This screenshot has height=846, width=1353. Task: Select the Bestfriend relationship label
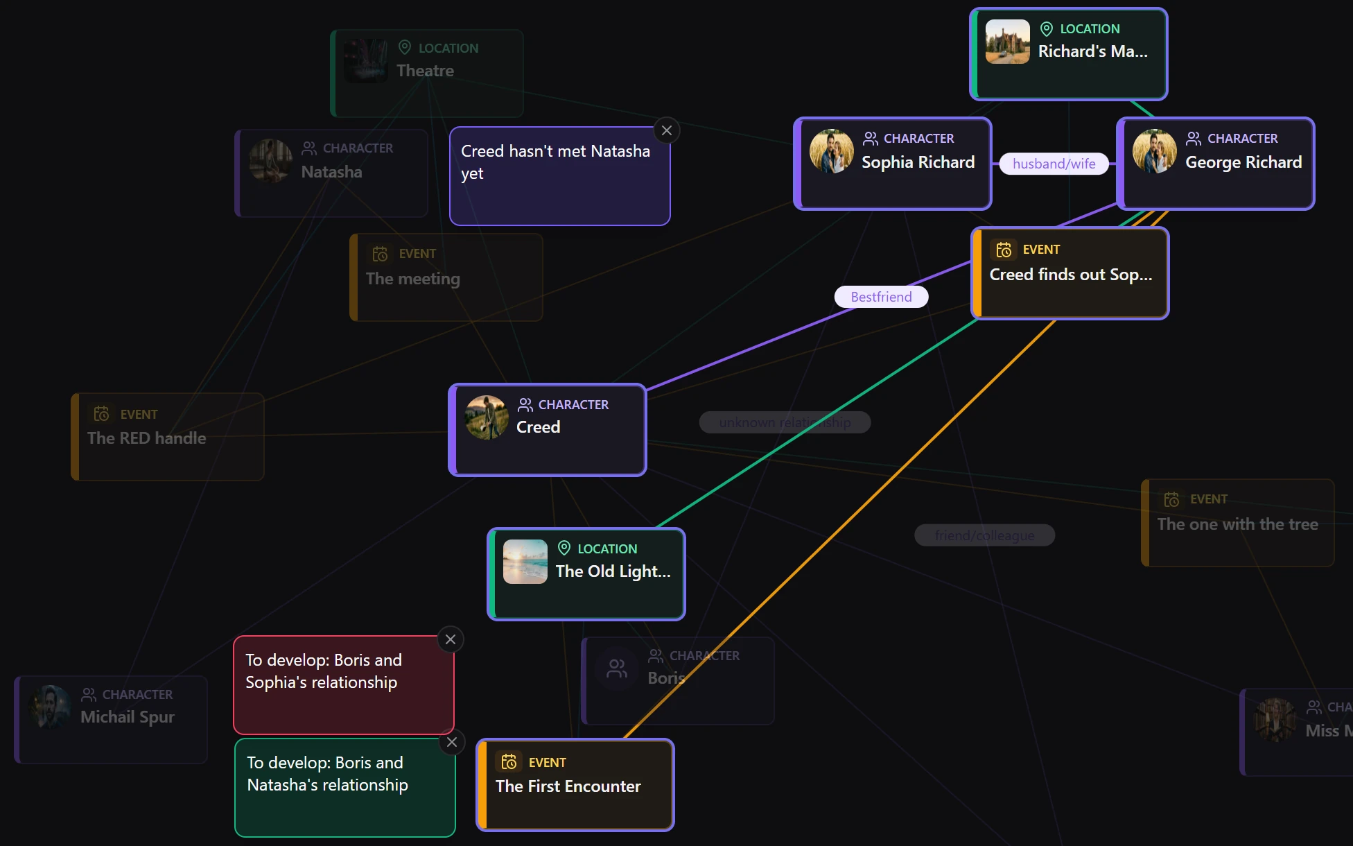click(x=881, y=297)
